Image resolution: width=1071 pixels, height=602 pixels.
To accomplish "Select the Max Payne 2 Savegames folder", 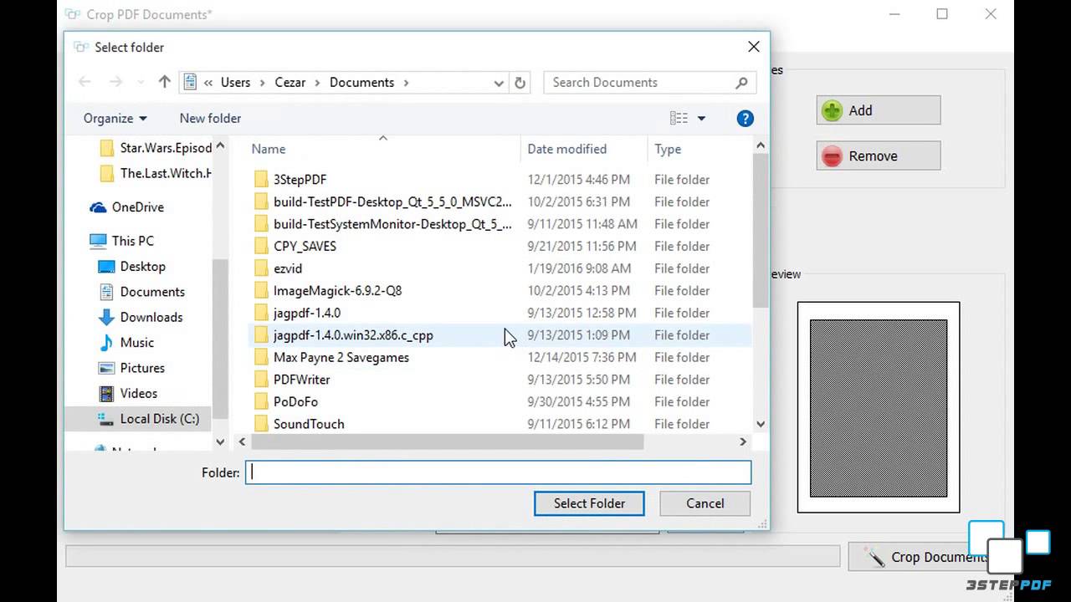I will [341, 358].
